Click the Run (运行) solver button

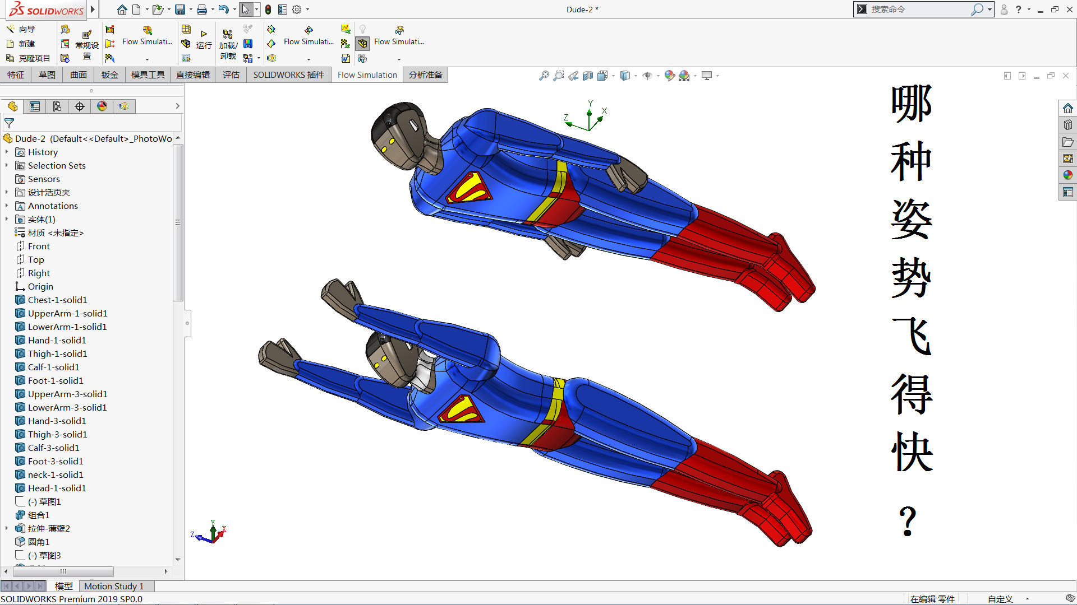(x=204, y=40)
